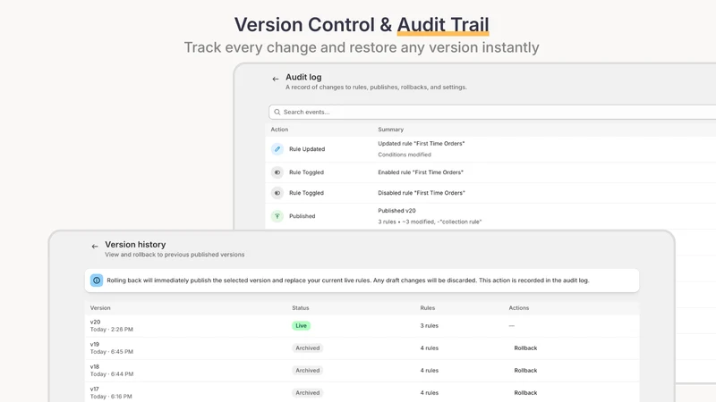Click the Version history page title
This screenshot has width=716, height=402.
pyautogui.click(x=135, y=244)
